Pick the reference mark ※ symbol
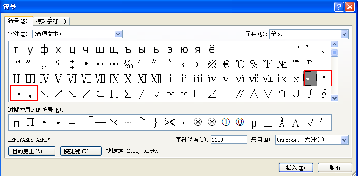Image resolution: width=359 pixels, height=176 pixels. [212, 64]
